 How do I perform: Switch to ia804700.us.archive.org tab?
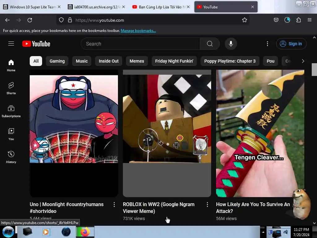(97, 7)
